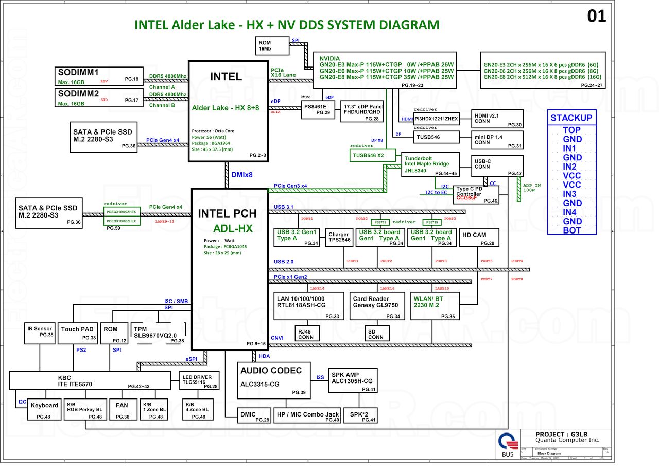The width and height of the screenshot is (659, 466).
Task: Select the PS8461E mux block
Action: click(317, 110)
